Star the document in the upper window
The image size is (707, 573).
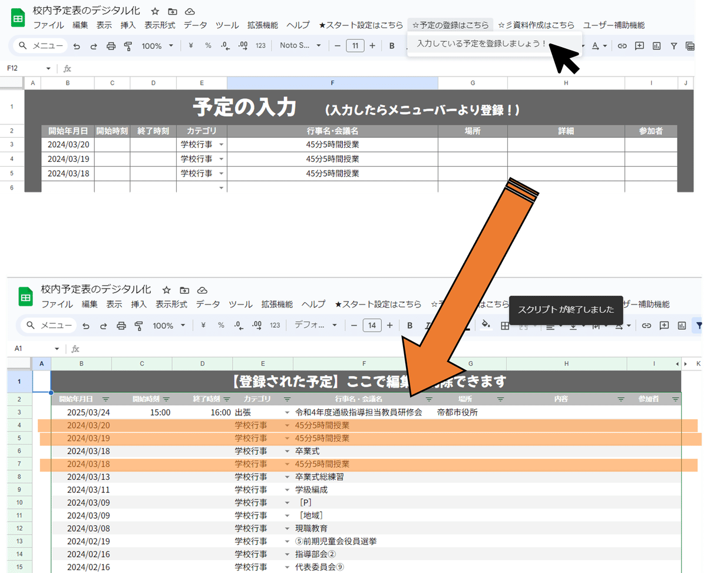(155, 11)
